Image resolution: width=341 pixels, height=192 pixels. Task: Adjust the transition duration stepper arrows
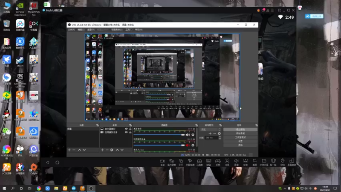click(220, 137)
